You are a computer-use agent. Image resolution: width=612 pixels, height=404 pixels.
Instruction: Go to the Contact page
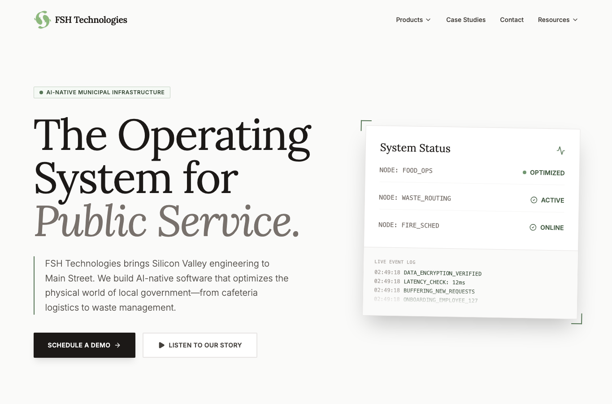[x=512, y=20]
